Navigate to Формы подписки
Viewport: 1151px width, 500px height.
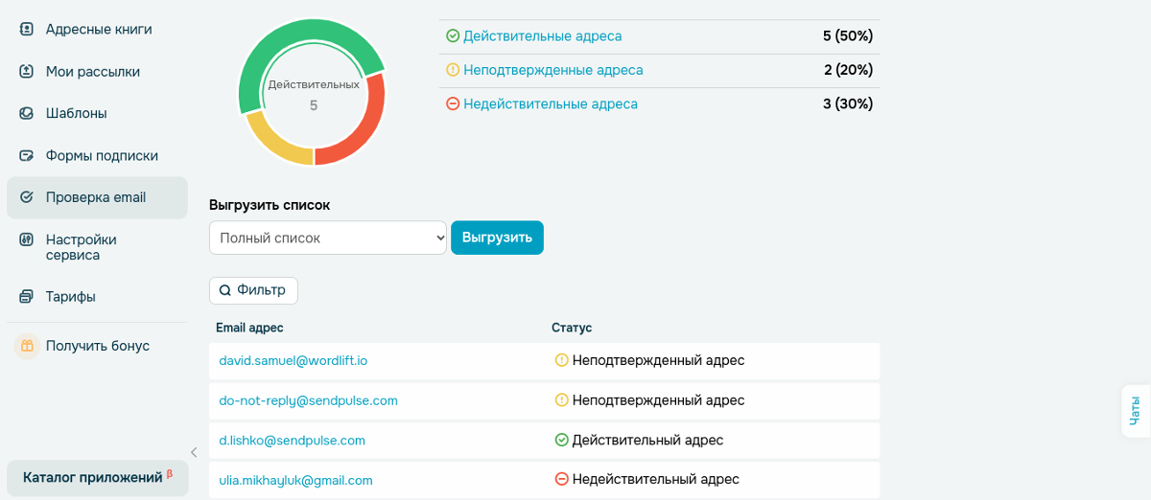click(97, 155)
